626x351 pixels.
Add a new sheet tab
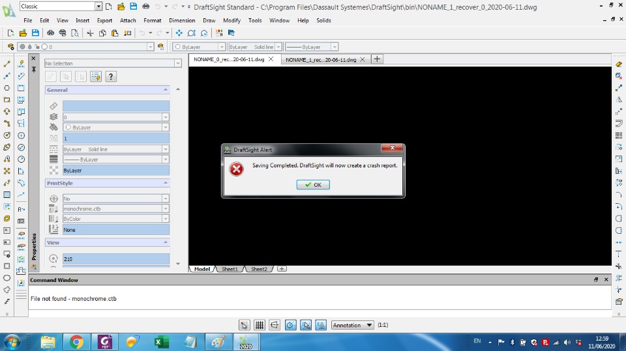point(282,269)
